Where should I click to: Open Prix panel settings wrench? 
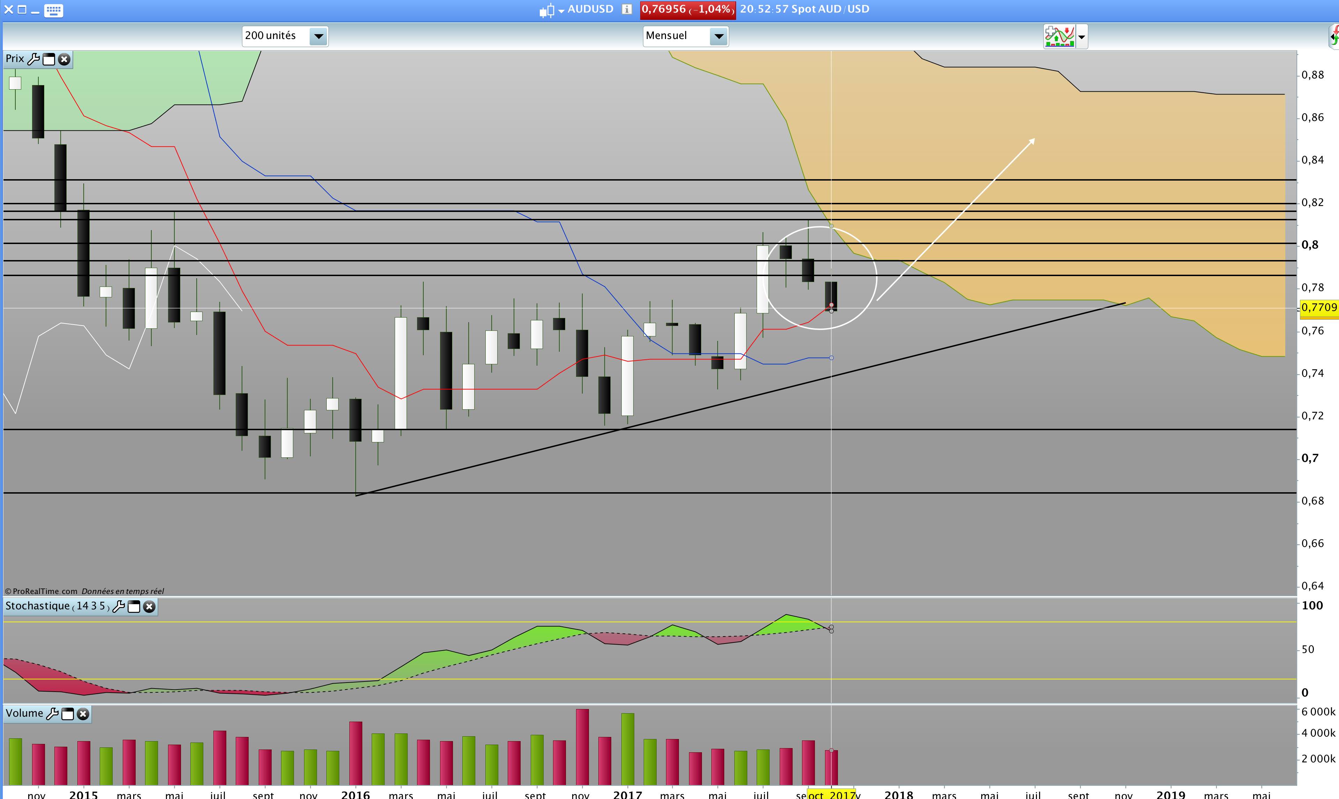tap(33, 59)
